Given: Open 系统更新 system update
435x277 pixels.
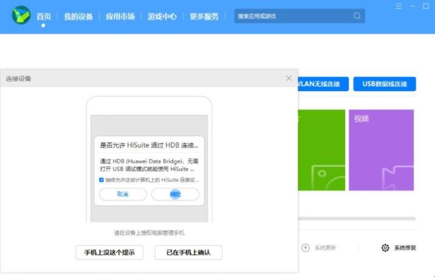Looking at the screenshot, I should pyautogui.click(x=325, y=248).
